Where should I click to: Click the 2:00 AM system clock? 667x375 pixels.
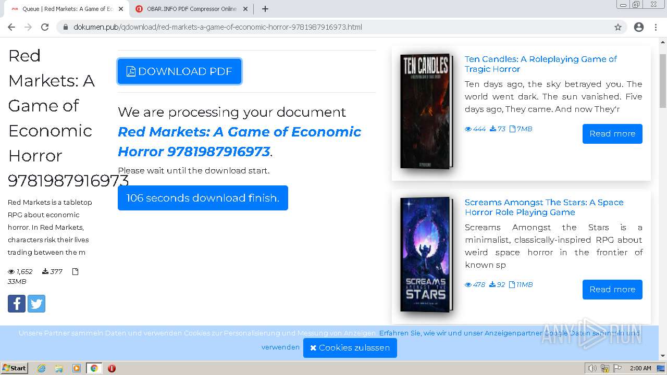pos(640,368)
